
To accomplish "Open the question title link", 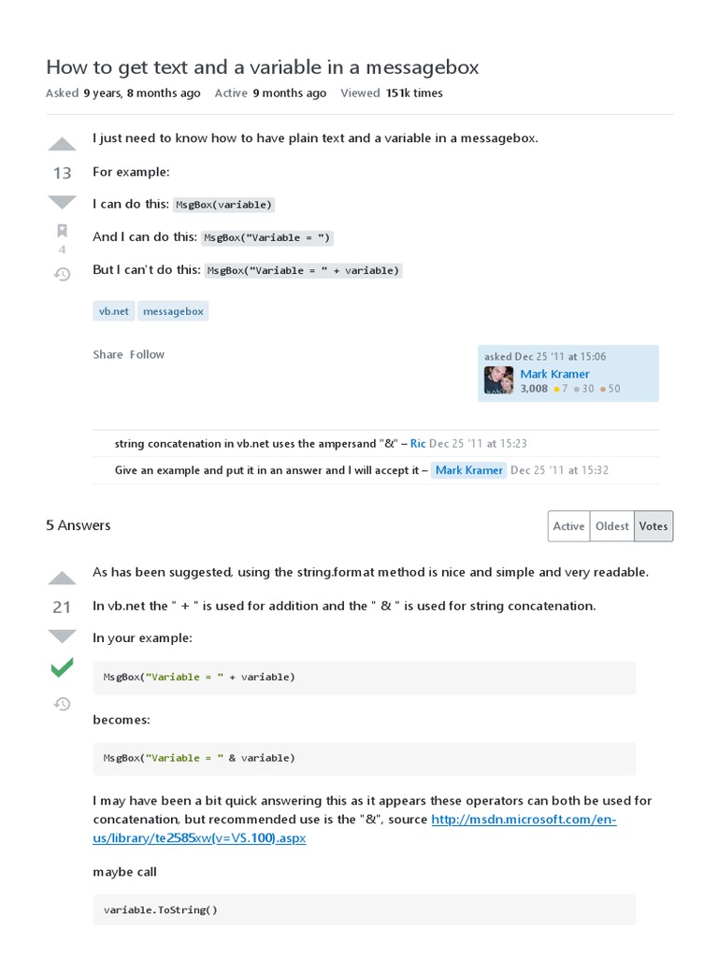I will 262,67.
